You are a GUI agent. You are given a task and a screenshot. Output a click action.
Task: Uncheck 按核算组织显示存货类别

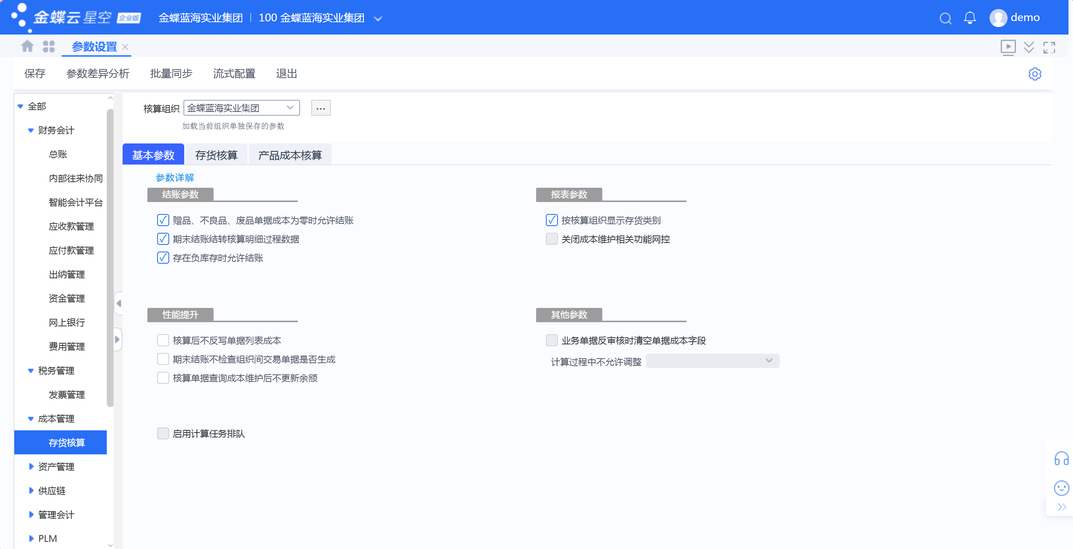coord(552,220)
